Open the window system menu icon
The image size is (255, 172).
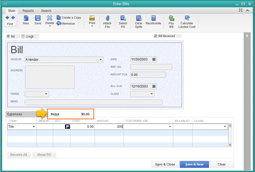(5, 4)
